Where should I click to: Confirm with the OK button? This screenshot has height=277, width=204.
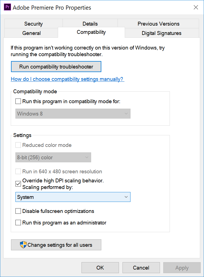pyautogui.click(x=100, y=268)
